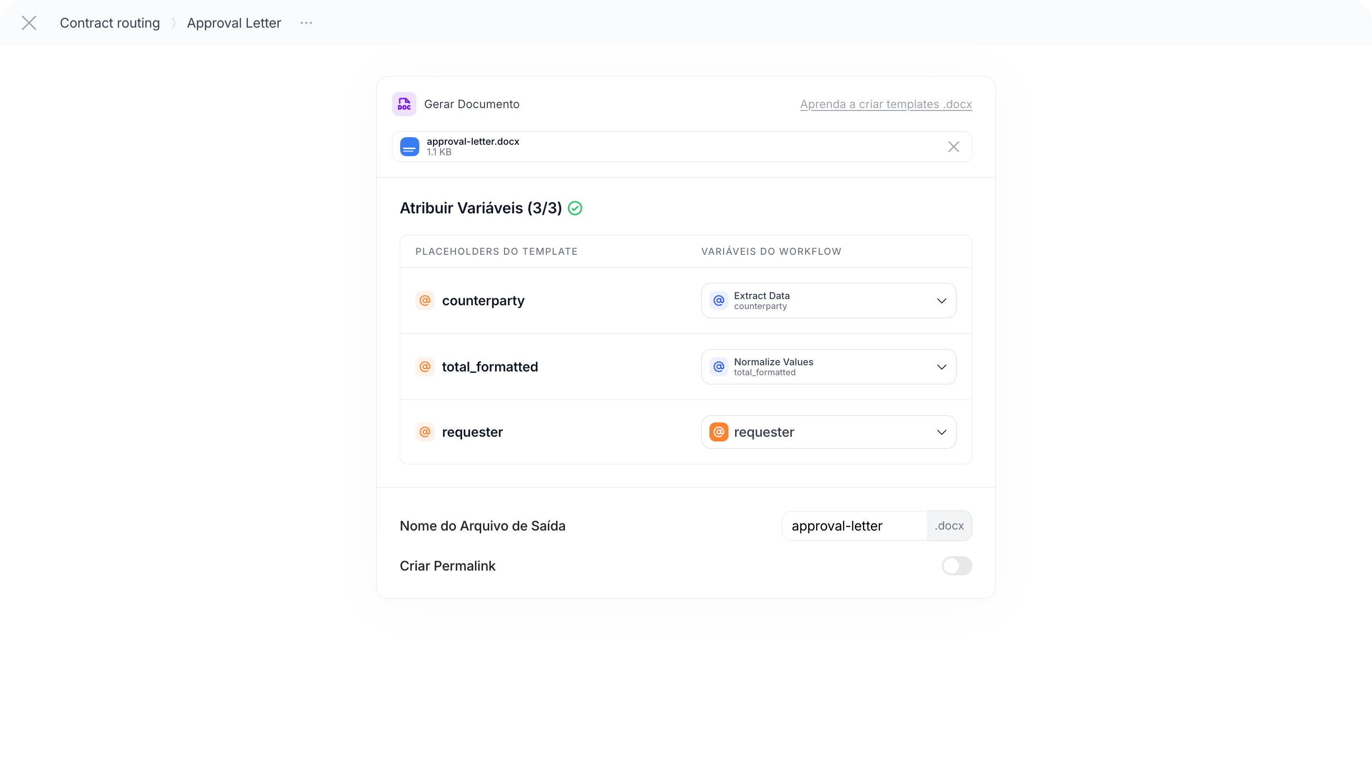This screenshot has height=762, width=1372.
Task: Click the purple DOC Gerar Documento icon
Action: click(404, 104)
